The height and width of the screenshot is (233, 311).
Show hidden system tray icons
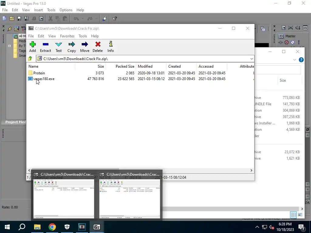coord(257,227)
